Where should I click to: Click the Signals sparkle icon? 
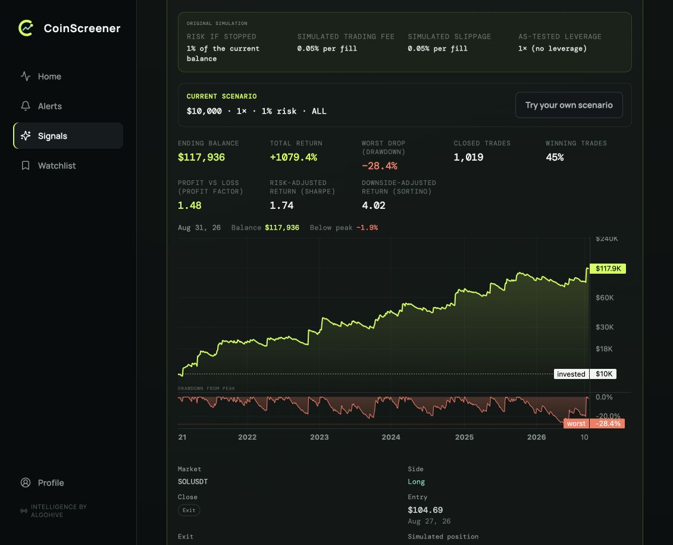click(26, 136)
